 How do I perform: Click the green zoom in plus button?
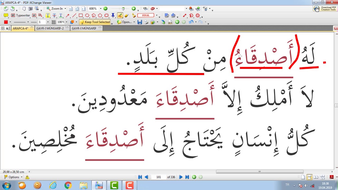pyautogui.click(x=134, y=8)
